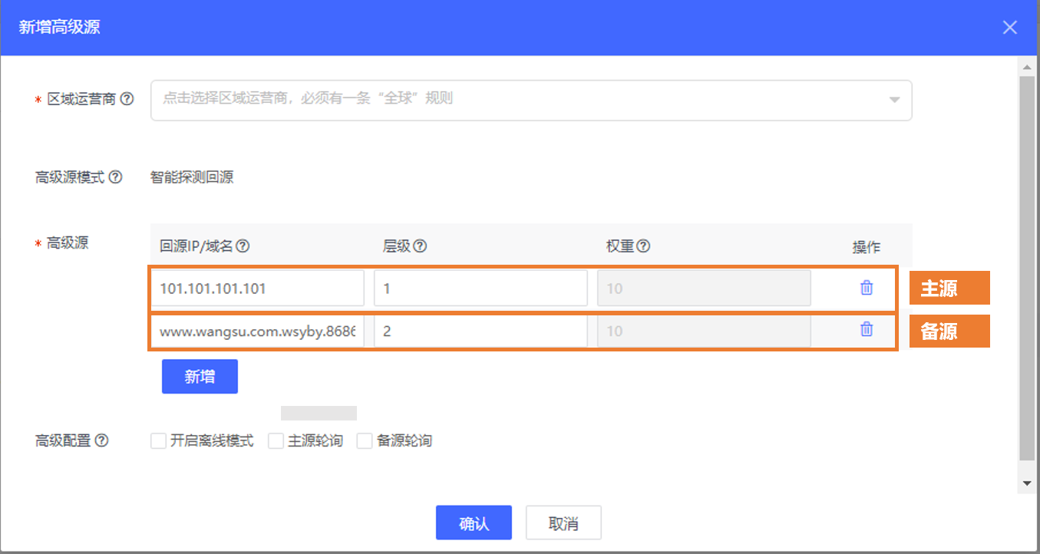Edit the www.wangsu.com.wsyby domain field
Screen dimensions: 1040x554
[x=258, y=331]
